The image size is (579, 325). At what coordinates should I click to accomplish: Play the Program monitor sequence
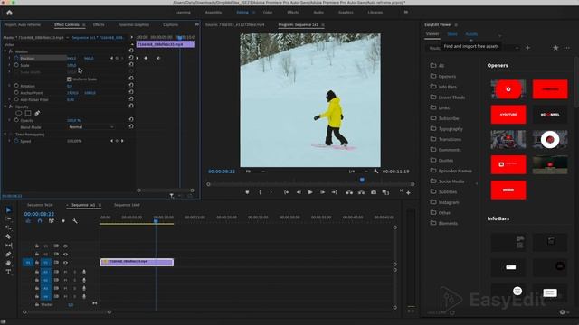310,192
